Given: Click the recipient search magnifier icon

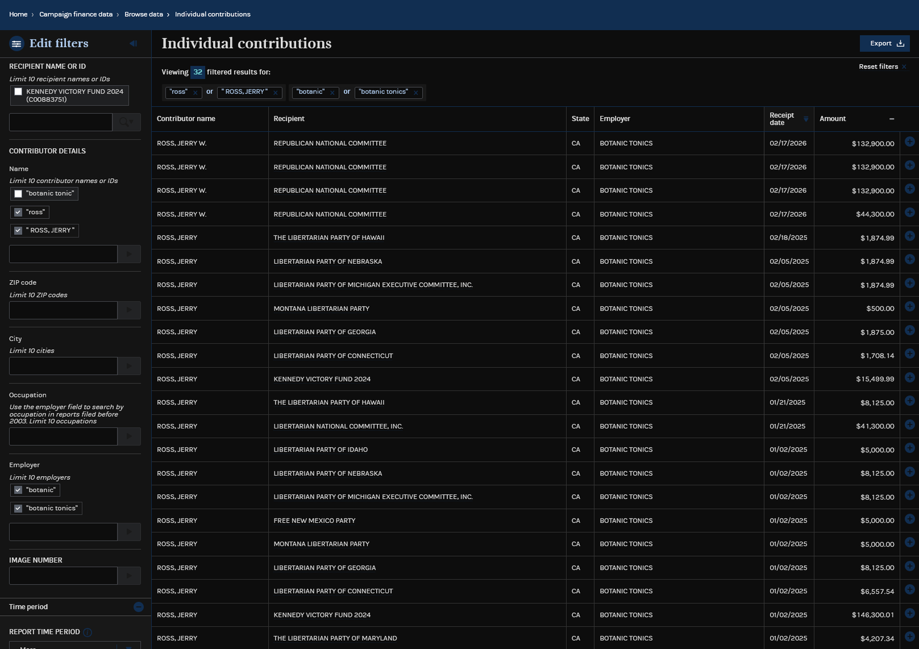Looking at the screenshot, I should [x=126, y=122].
